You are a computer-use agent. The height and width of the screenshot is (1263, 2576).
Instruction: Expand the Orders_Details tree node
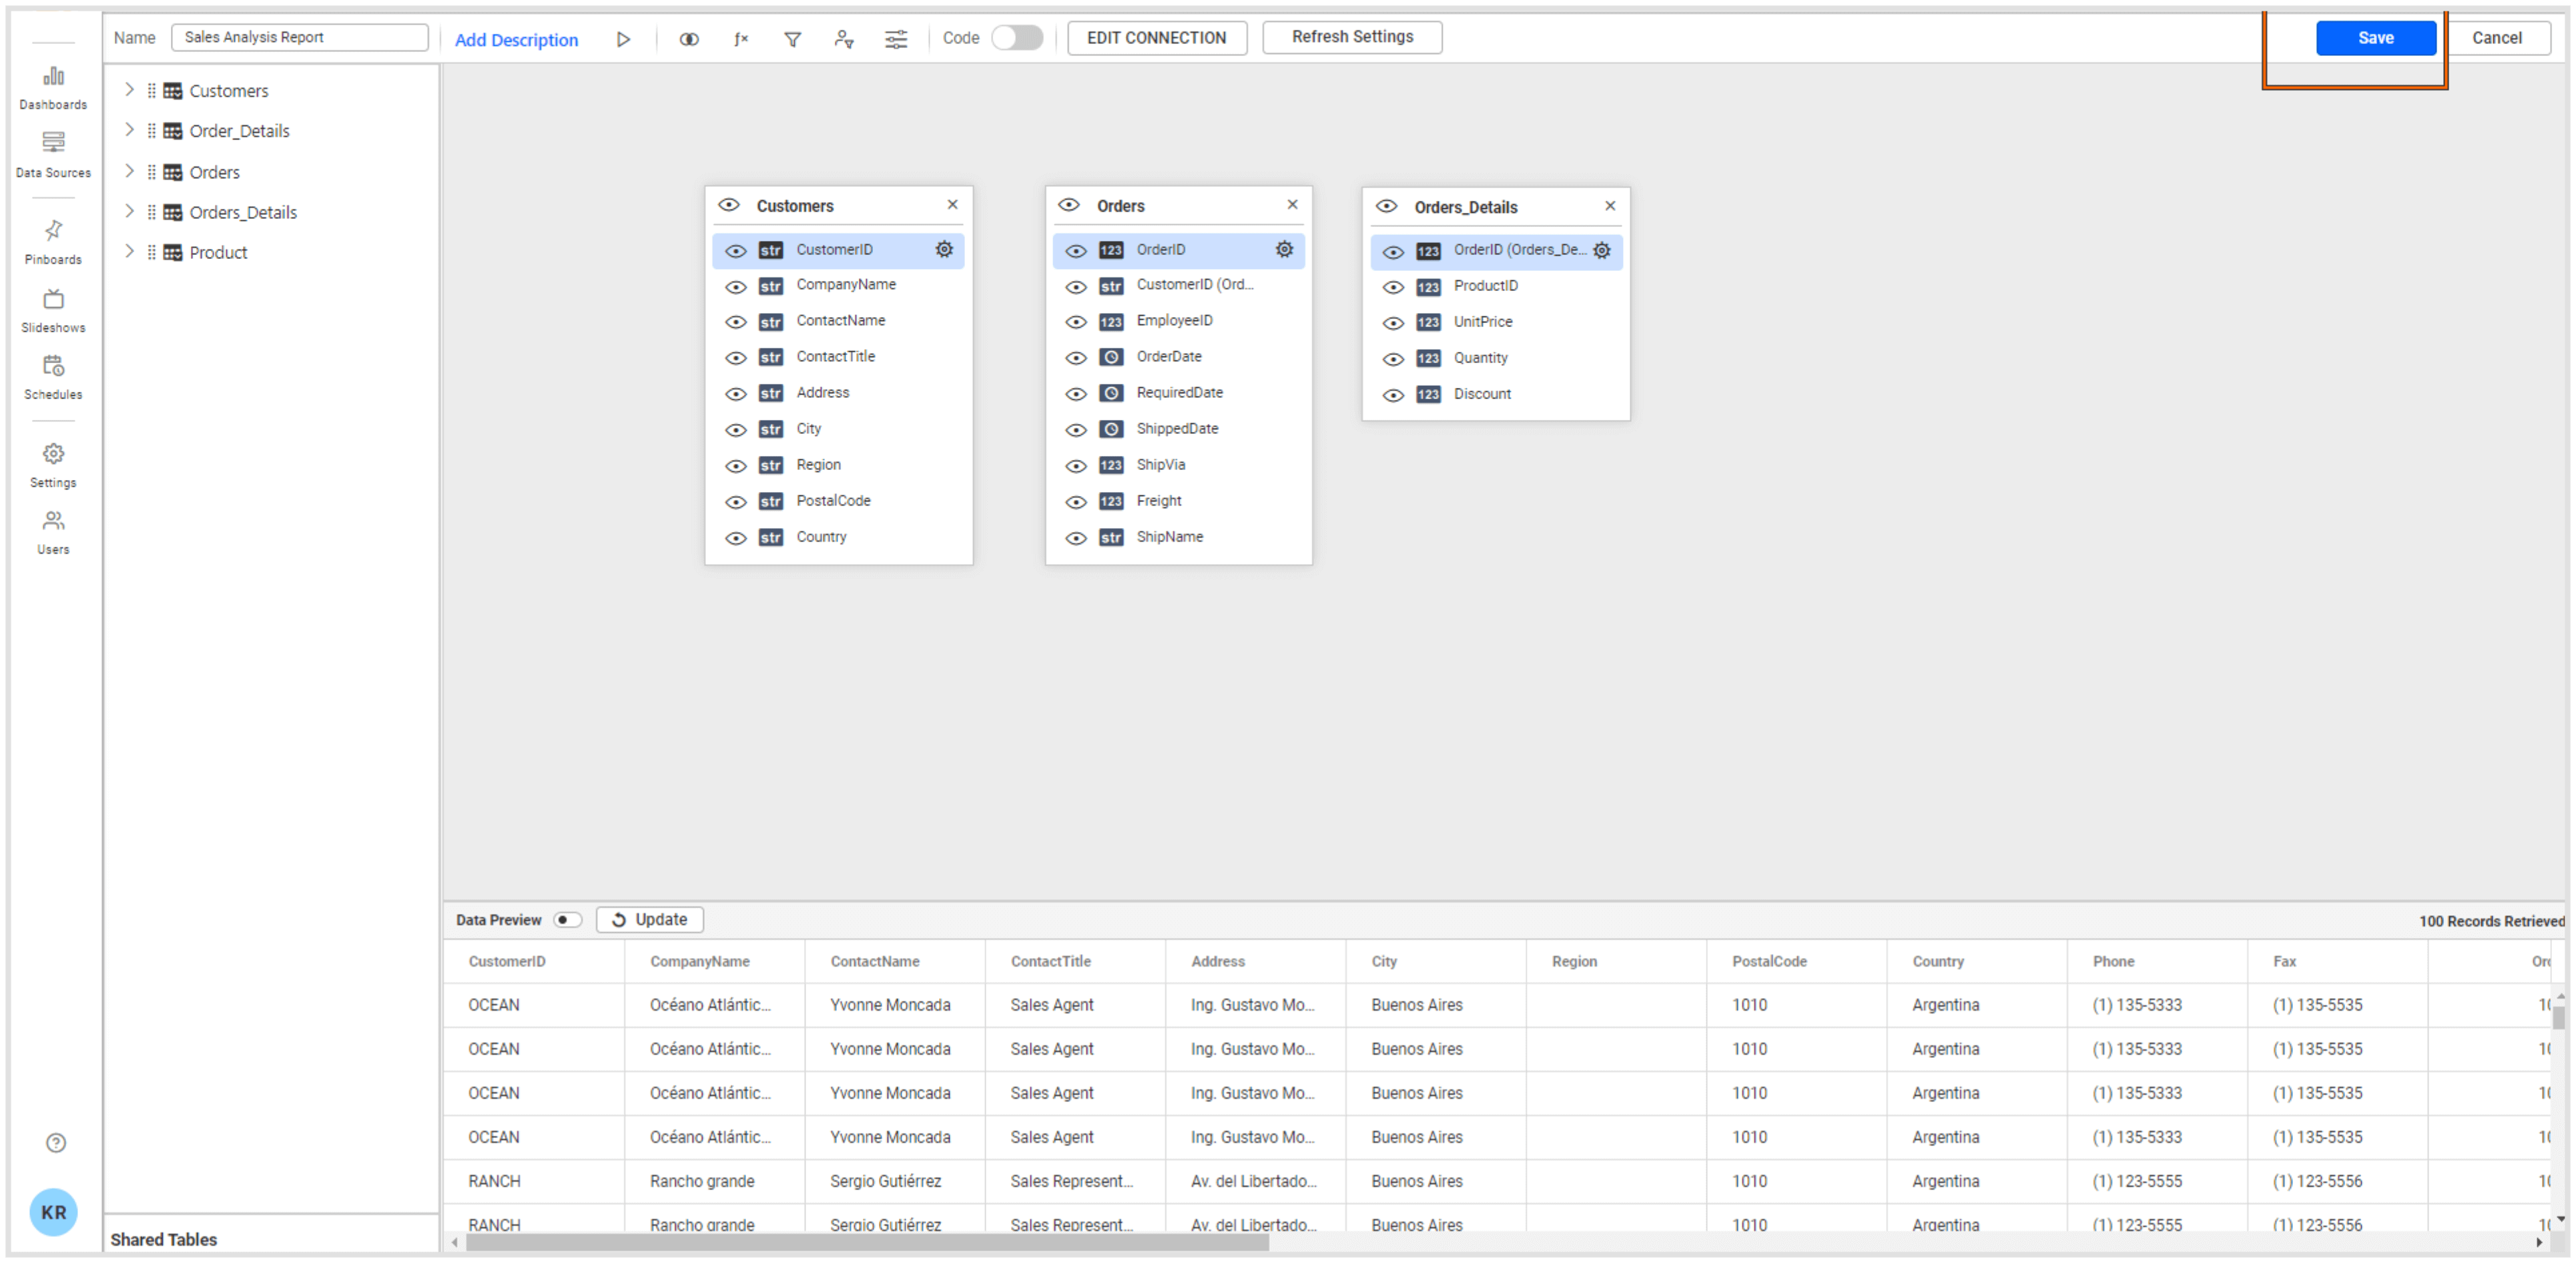[130, 211]
